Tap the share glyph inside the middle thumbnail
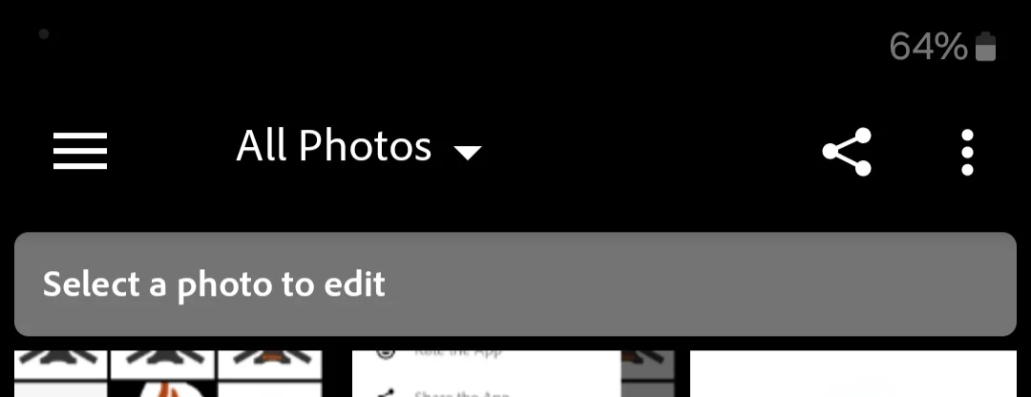The width and height of the screenshot is (1031, 397). [x=386, y=393]
